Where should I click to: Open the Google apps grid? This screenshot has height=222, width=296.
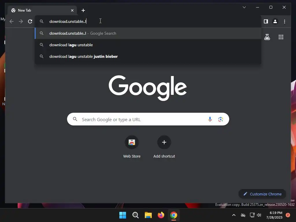[281, 37]
